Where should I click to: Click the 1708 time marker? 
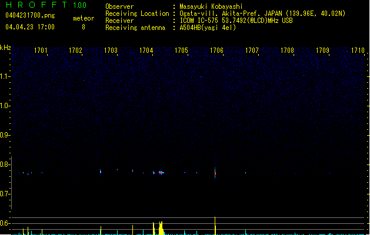[x=287, y=51]
